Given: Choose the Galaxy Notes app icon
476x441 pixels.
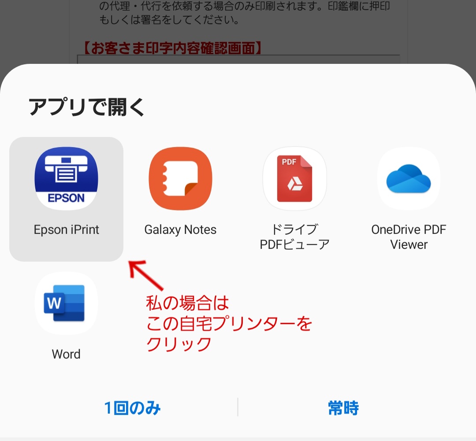Looking at the screenshot, I should (180, 178).
